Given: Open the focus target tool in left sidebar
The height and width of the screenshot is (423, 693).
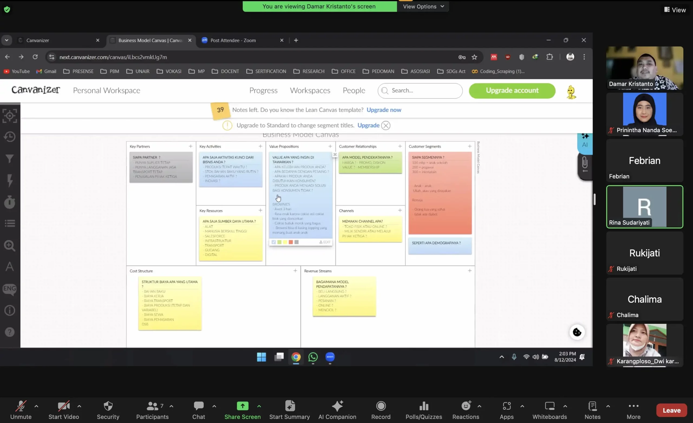Looking at the screenshot, I should (10, 115).
